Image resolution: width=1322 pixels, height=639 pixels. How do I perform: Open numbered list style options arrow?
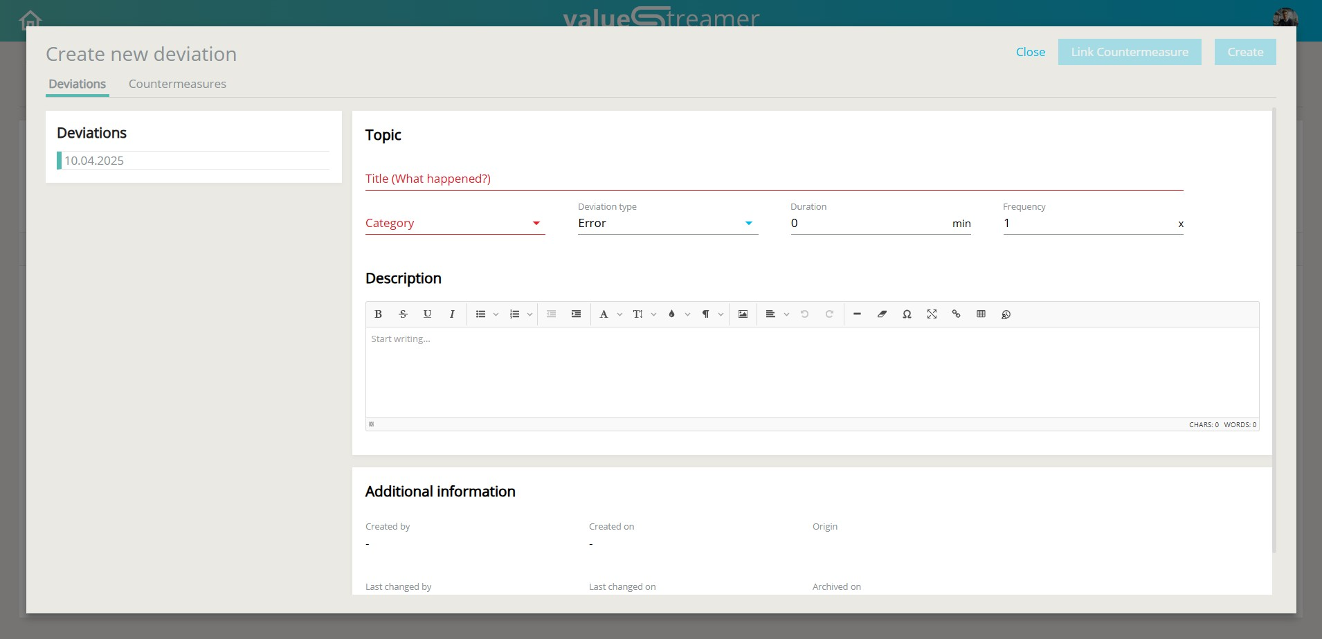coord(529,314)
